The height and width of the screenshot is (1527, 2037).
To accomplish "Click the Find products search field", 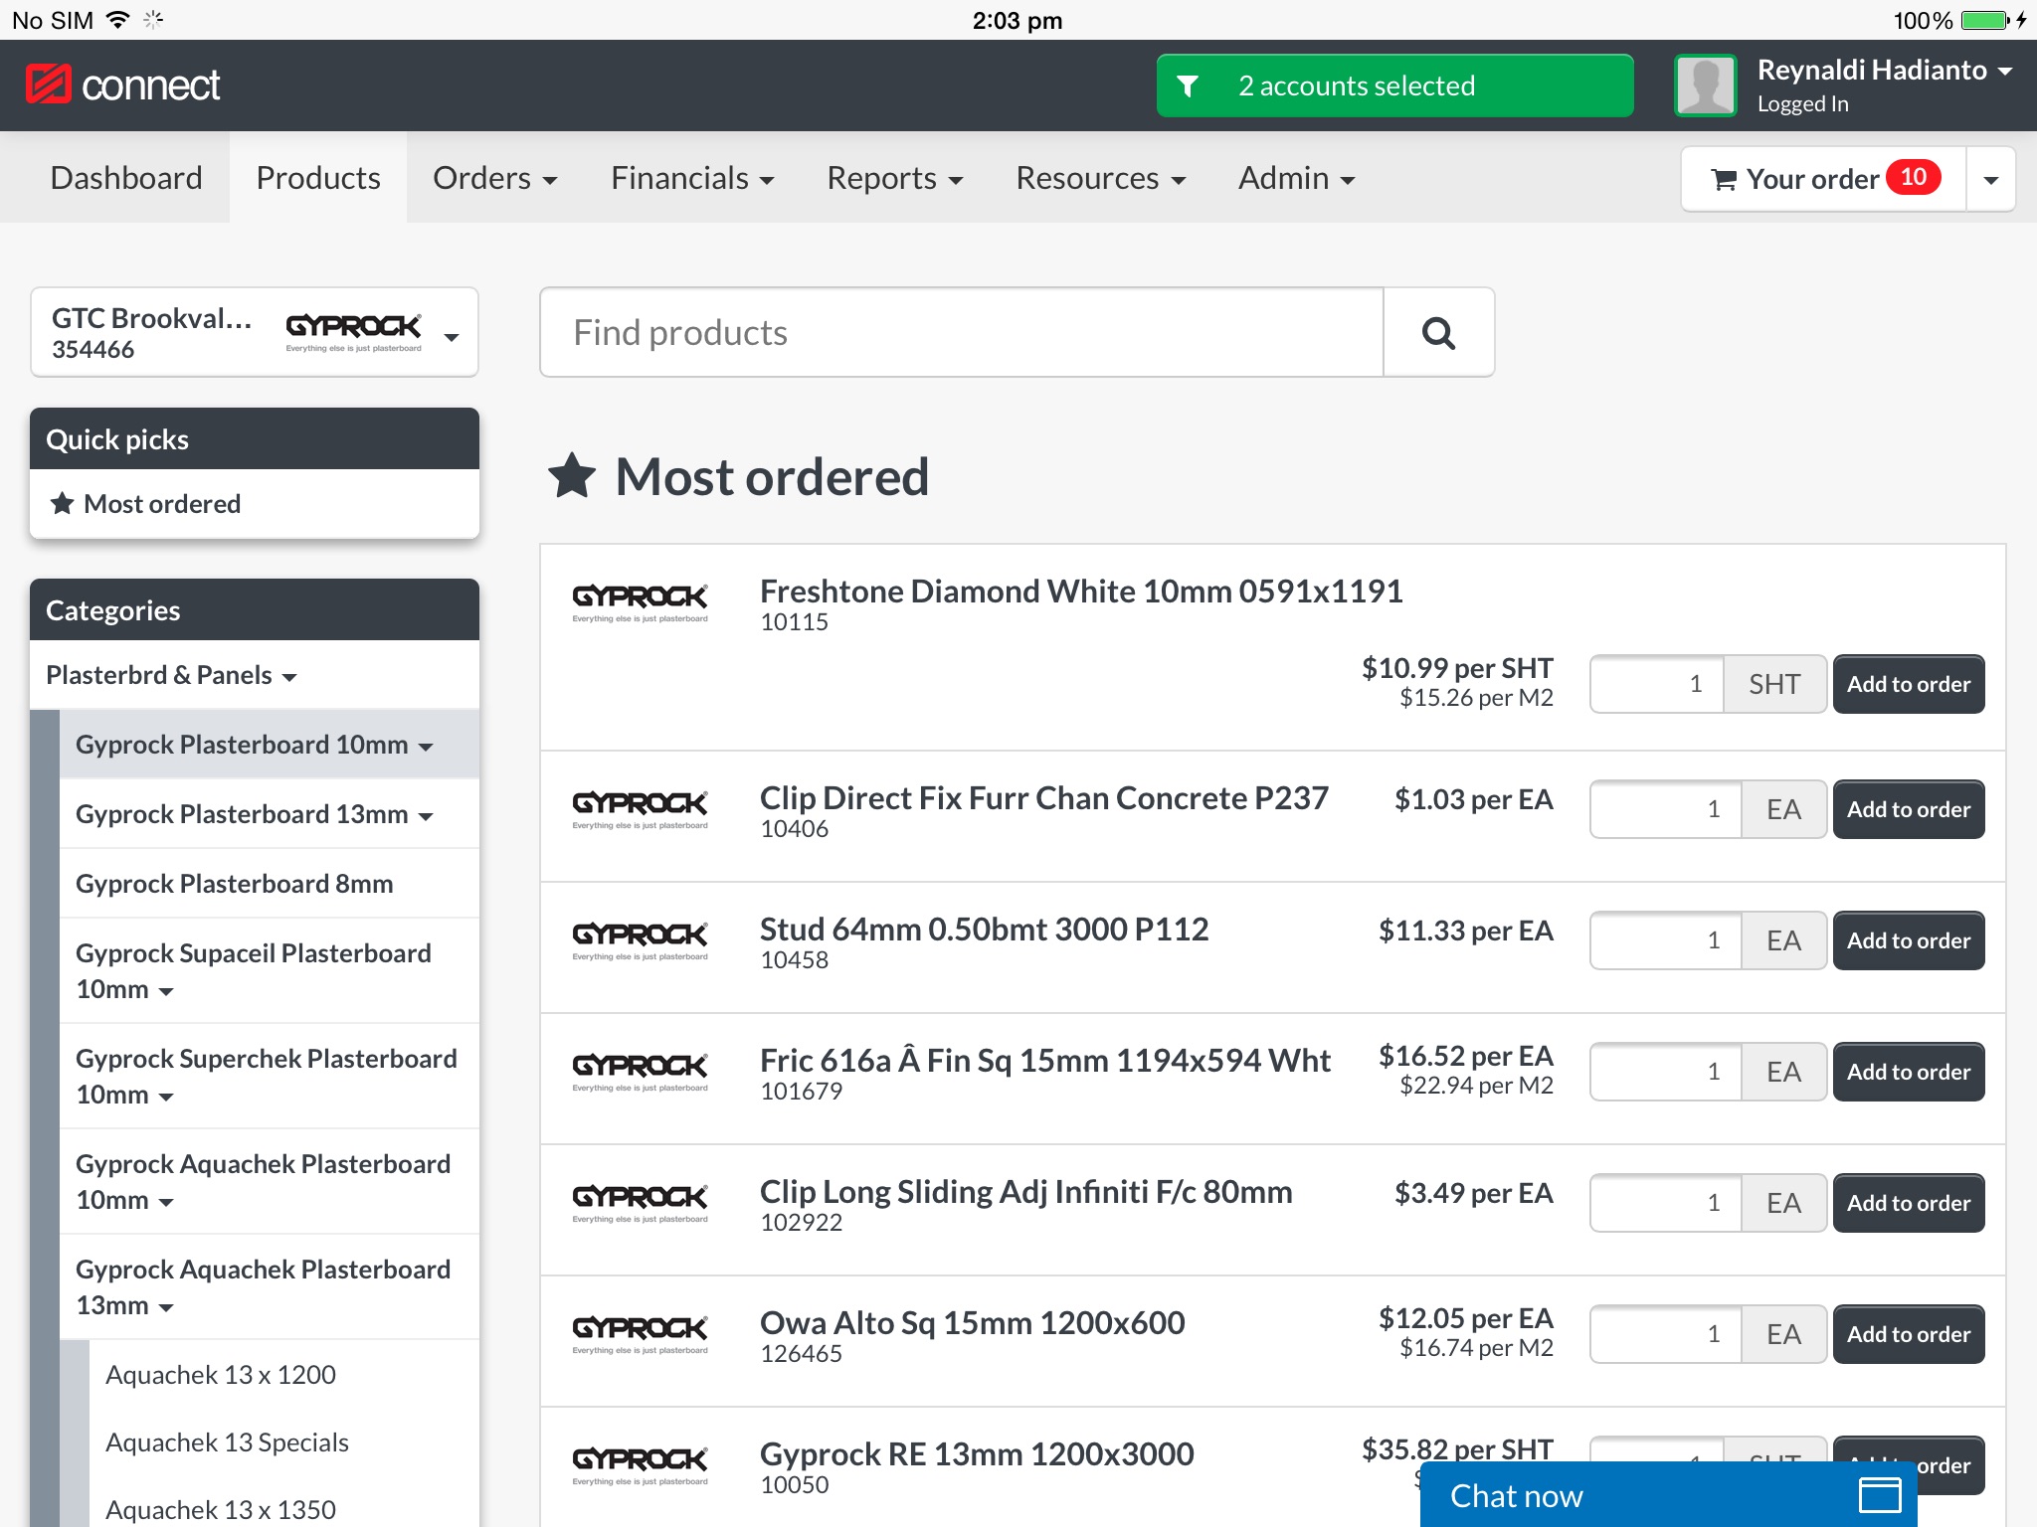I will 962,332.
